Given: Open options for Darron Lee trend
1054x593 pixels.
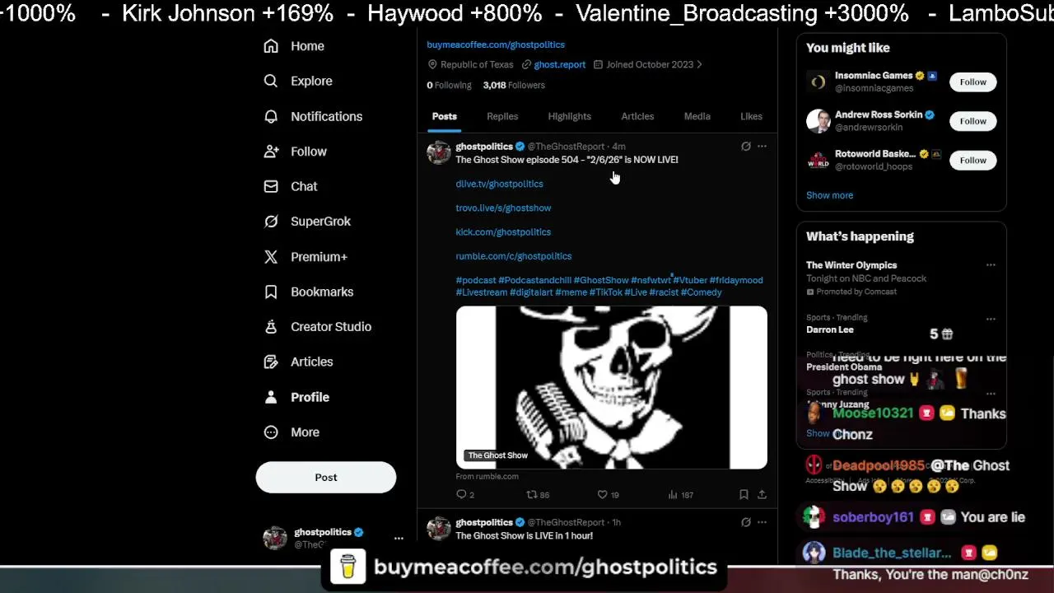Looking at the screenshot, I should point(991,319).
